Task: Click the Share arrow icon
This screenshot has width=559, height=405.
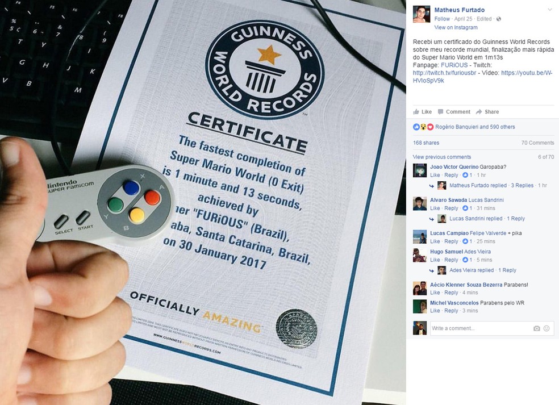Action: click(x=479, y=111)
